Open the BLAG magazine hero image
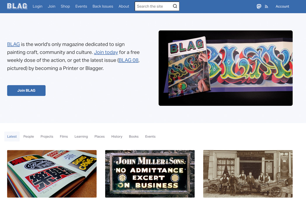Image resolution: width=306 pixels, height=204 pixels. pos(225,68)
